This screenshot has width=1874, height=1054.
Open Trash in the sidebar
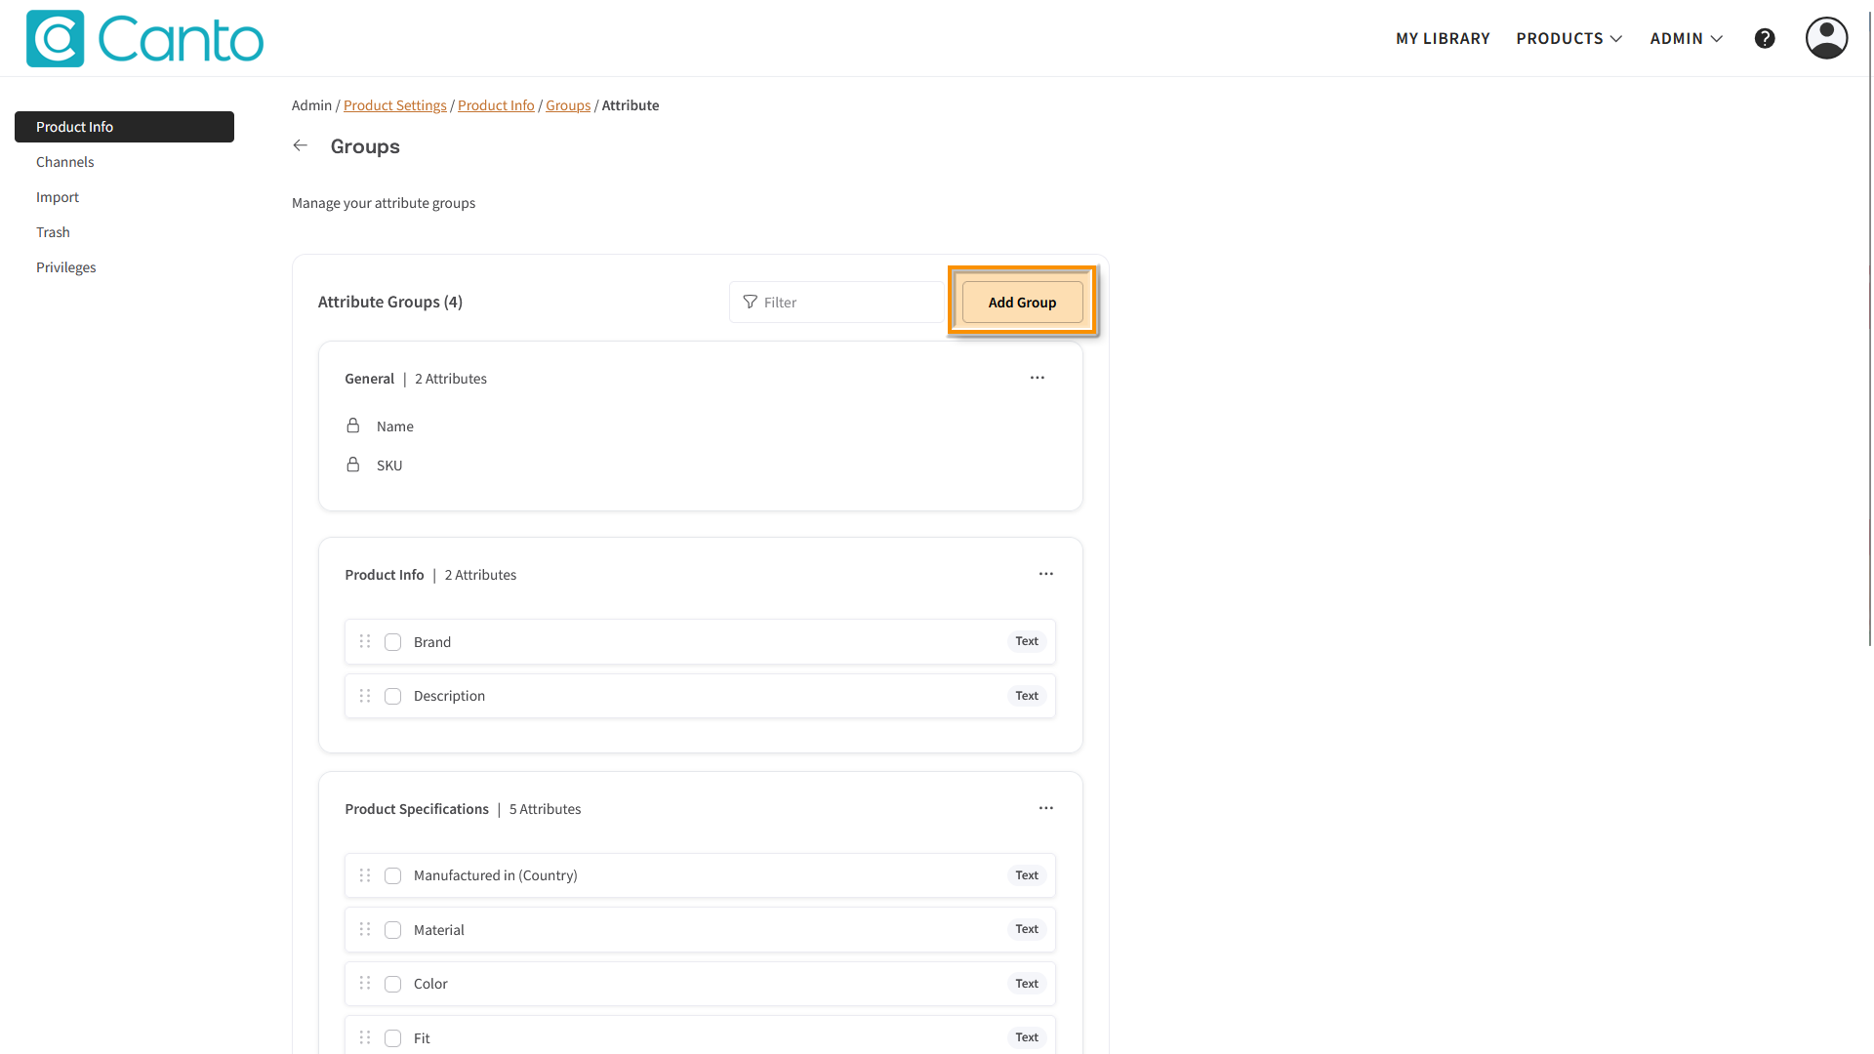click(53, 232)
